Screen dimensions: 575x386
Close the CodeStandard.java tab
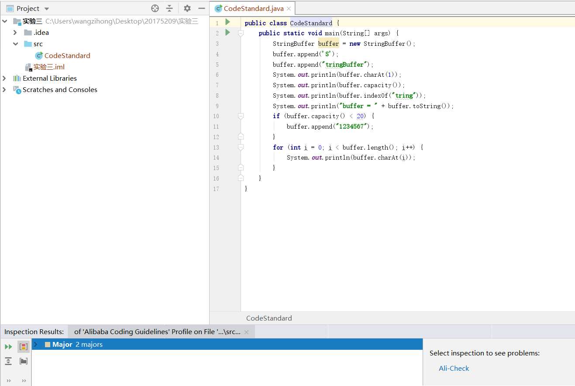pyautogui.click(x=289, y=9)
